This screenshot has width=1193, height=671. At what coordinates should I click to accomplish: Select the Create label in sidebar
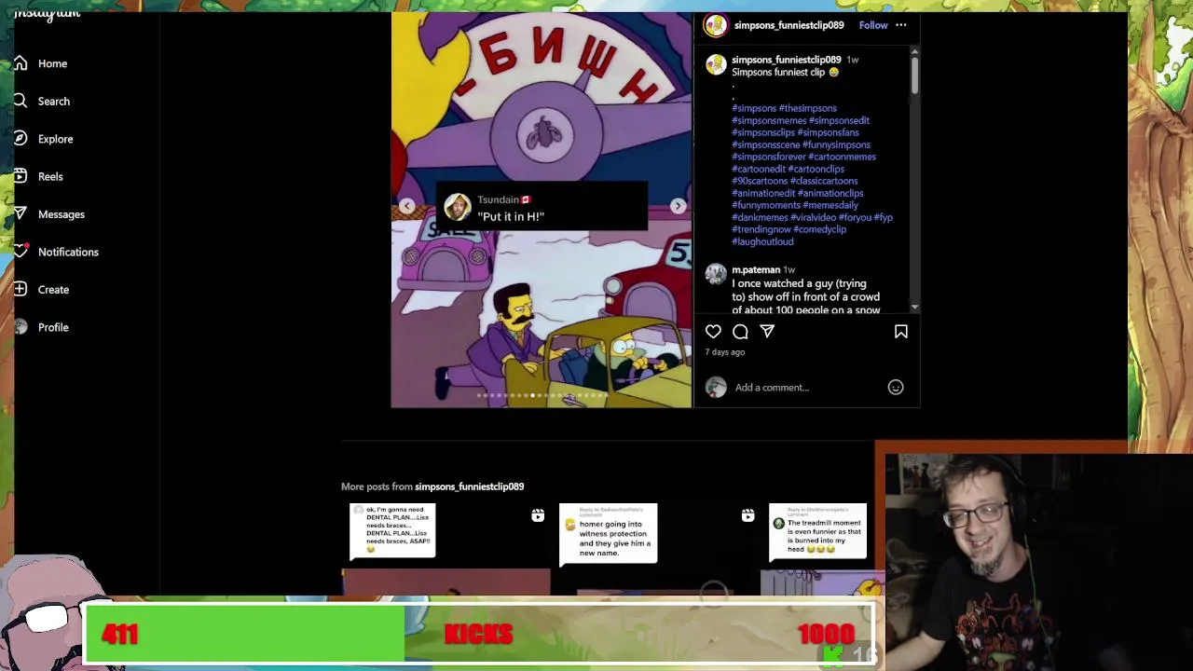53,290
